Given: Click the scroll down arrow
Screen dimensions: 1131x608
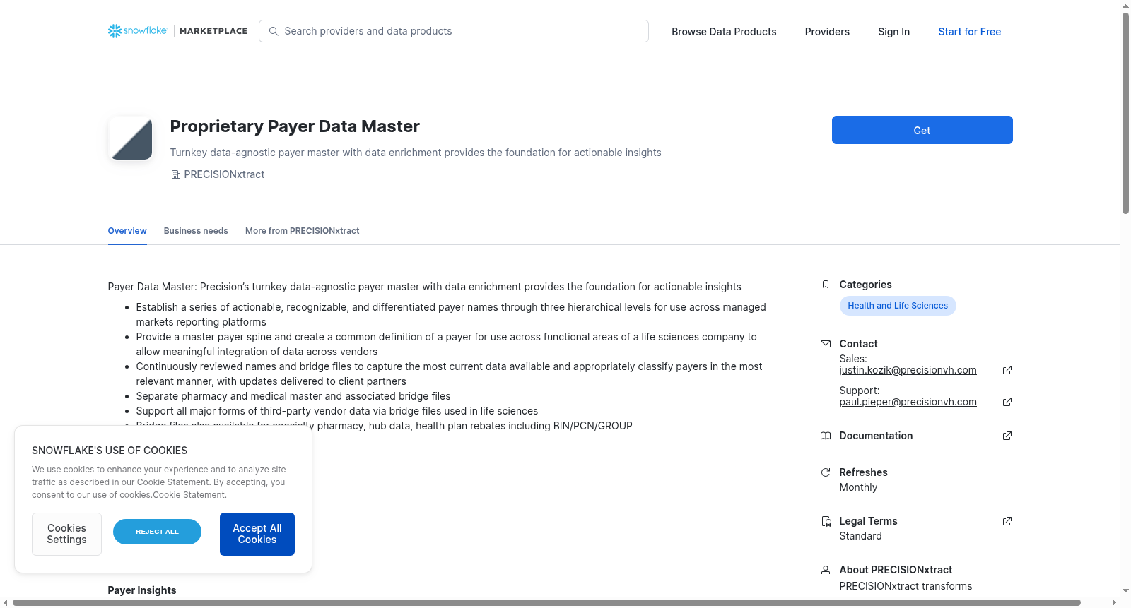Looking at the screenshot, I should [1125, 590].
